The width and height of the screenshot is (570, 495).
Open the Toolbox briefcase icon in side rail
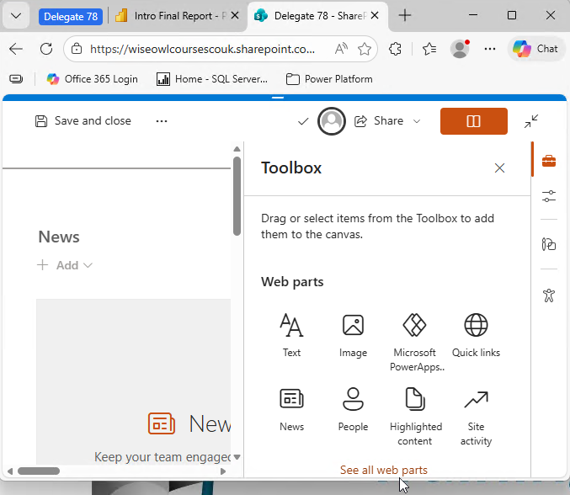(x=549, y=161)
